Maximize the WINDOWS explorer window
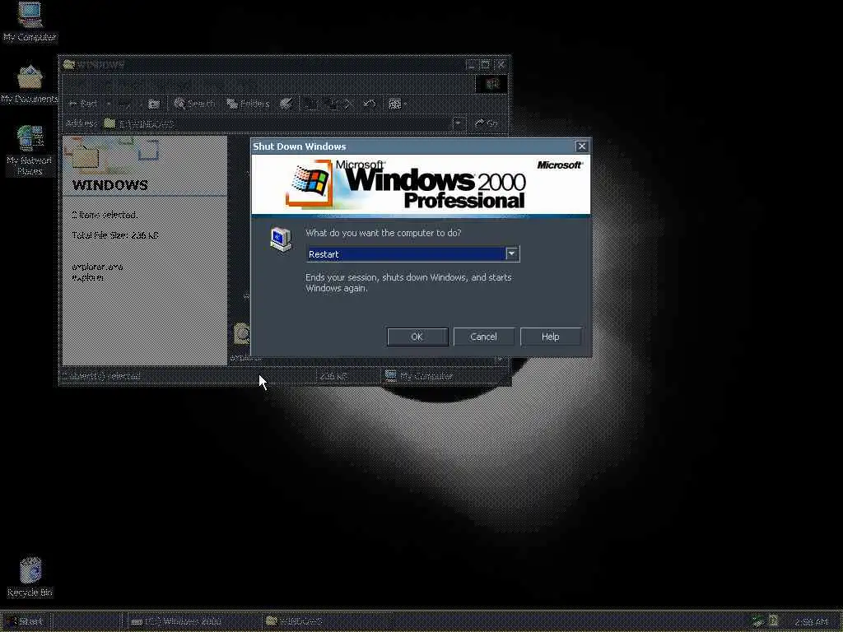Viewport: 843px width, 632px height. click(486, 65)
